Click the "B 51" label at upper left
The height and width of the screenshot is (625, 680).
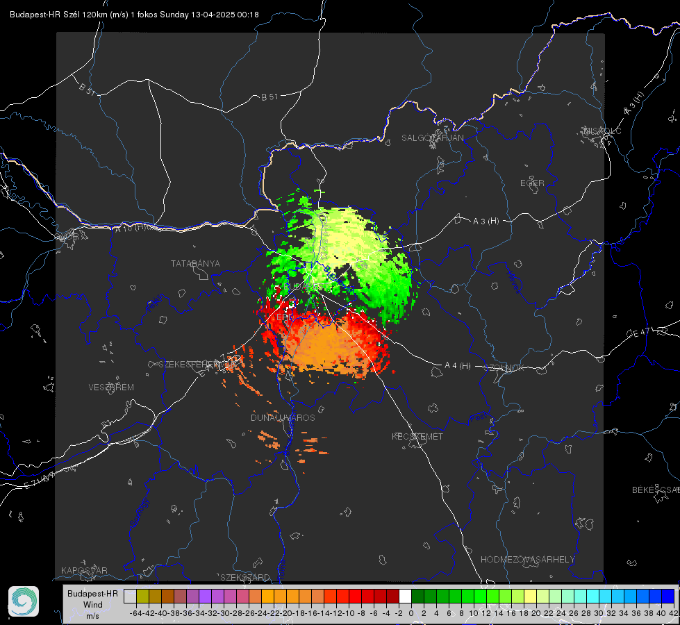click(87, 89)
